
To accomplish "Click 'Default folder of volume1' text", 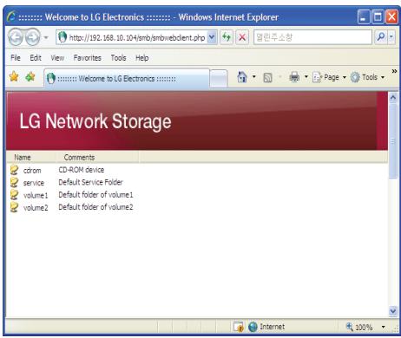I will (95, 195).
